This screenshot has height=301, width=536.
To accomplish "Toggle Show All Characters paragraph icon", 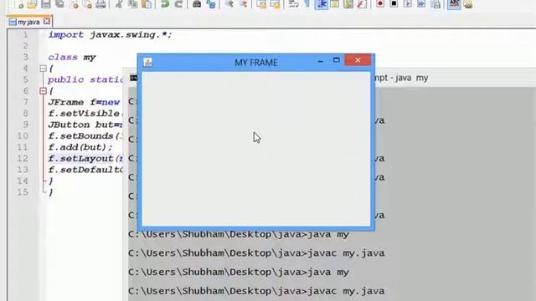I will [307, 4].
